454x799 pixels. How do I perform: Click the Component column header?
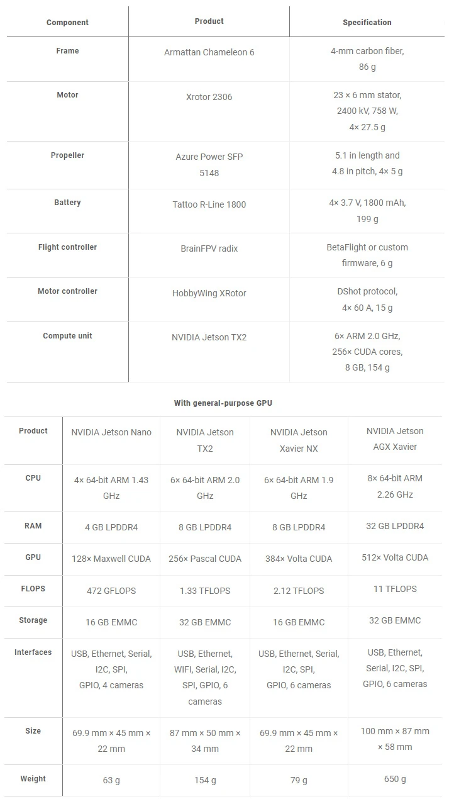tap(67, 23)
